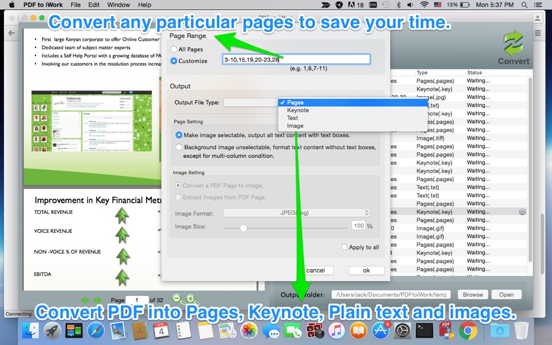Click the gear icon on the highlighted Keynote(.key) row
The height and width of the screenshot is (345, 552).
pyautogui.click(x=522, y=211)
